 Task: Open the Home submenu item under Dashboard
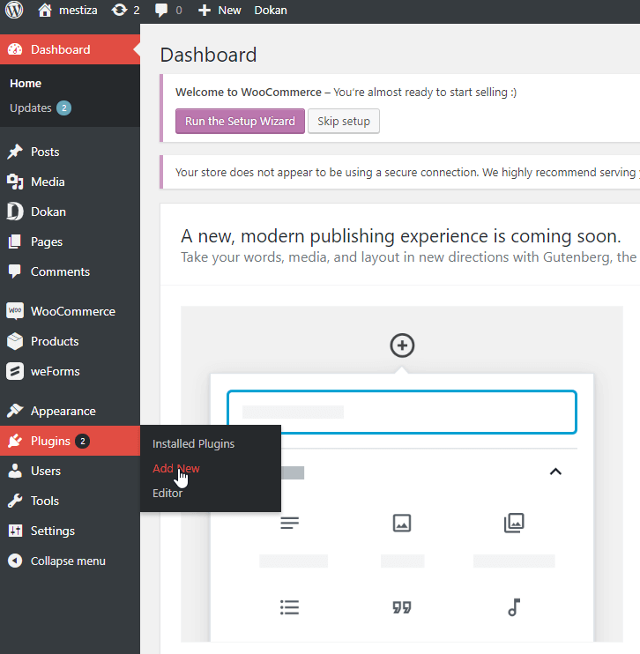click(26, 84)
